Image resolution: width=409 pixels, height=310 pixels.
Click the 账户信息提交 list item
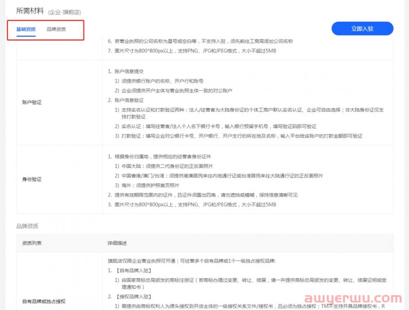[129, 71]
